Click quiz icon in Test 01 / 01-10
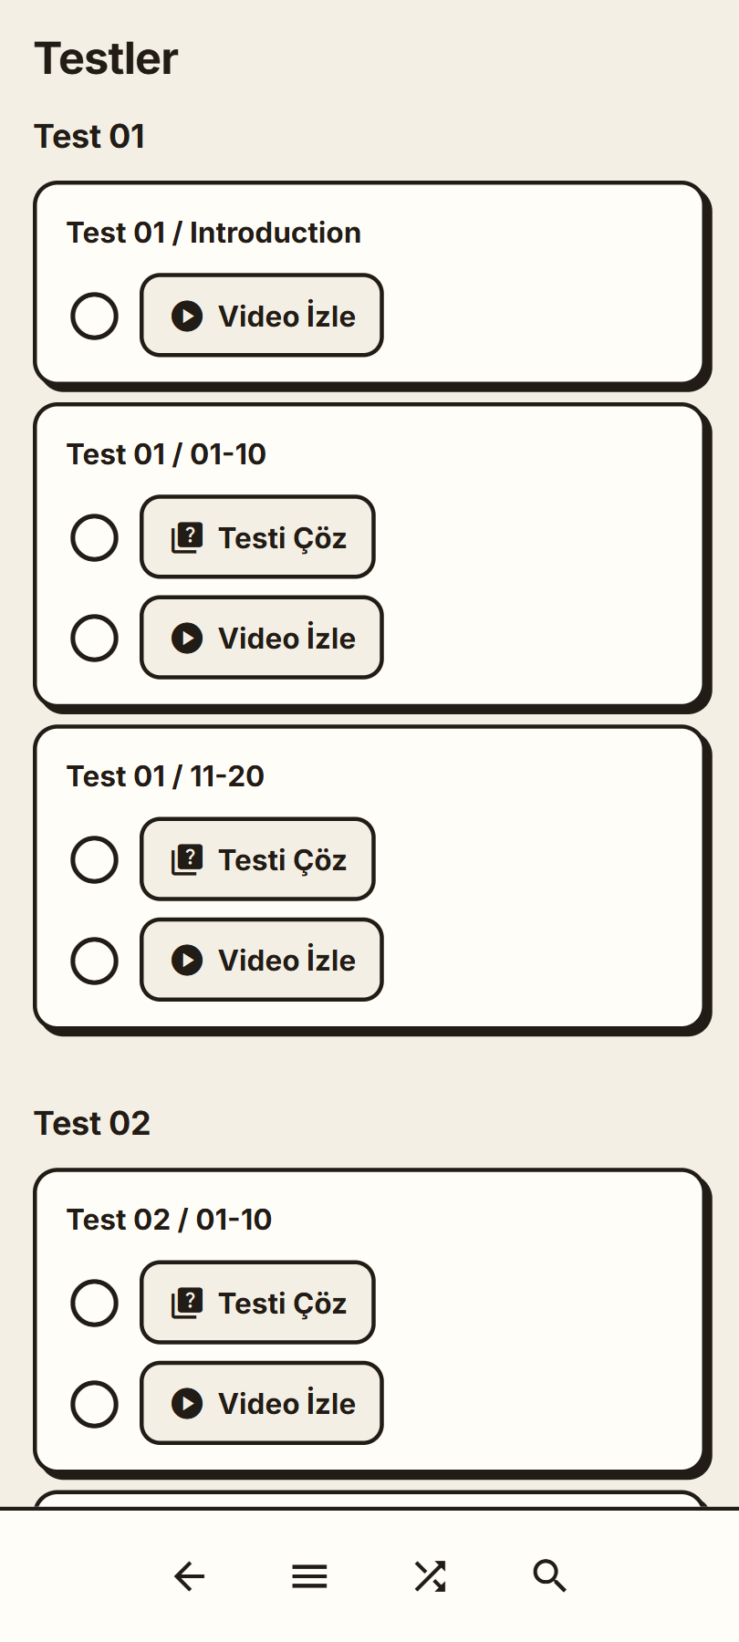This screenshot has width=739, height=1642. click(187, 537)
